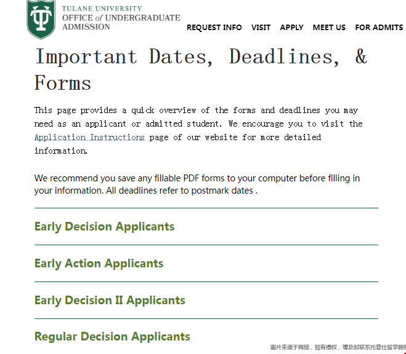406x354 pixels.
Task: Open the Meet Us navigation item
Action: 329,28
